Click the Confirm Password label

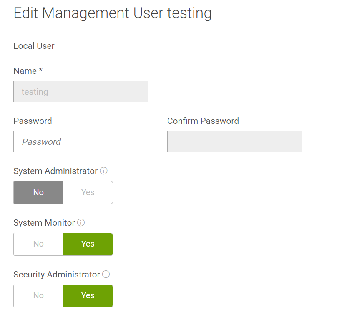203,121
